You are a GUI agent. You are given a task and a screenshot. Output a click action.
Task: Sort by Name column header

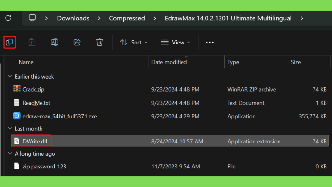(26, 62)
